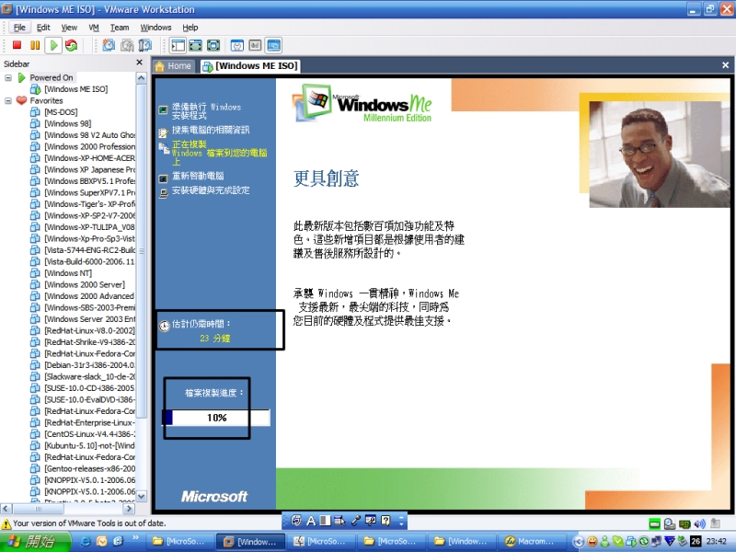The width and height of the screenshot is (736, 552).
Task: Click the file copy progress bar at 10%
Action: 216,418
